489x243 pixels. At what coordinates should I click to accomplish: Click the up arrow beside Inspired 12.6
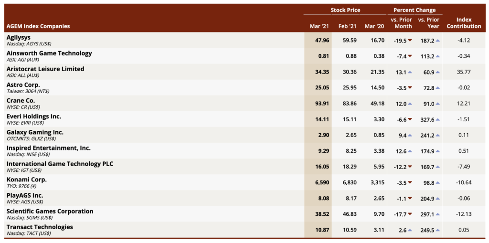410,151
